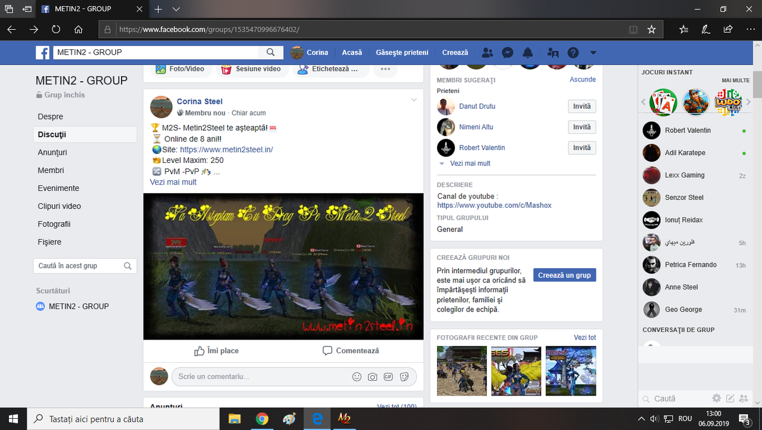Open chat with Petrica Fernando
The width and height of the screenshot is (762, 430).
[x=695, y=265]
